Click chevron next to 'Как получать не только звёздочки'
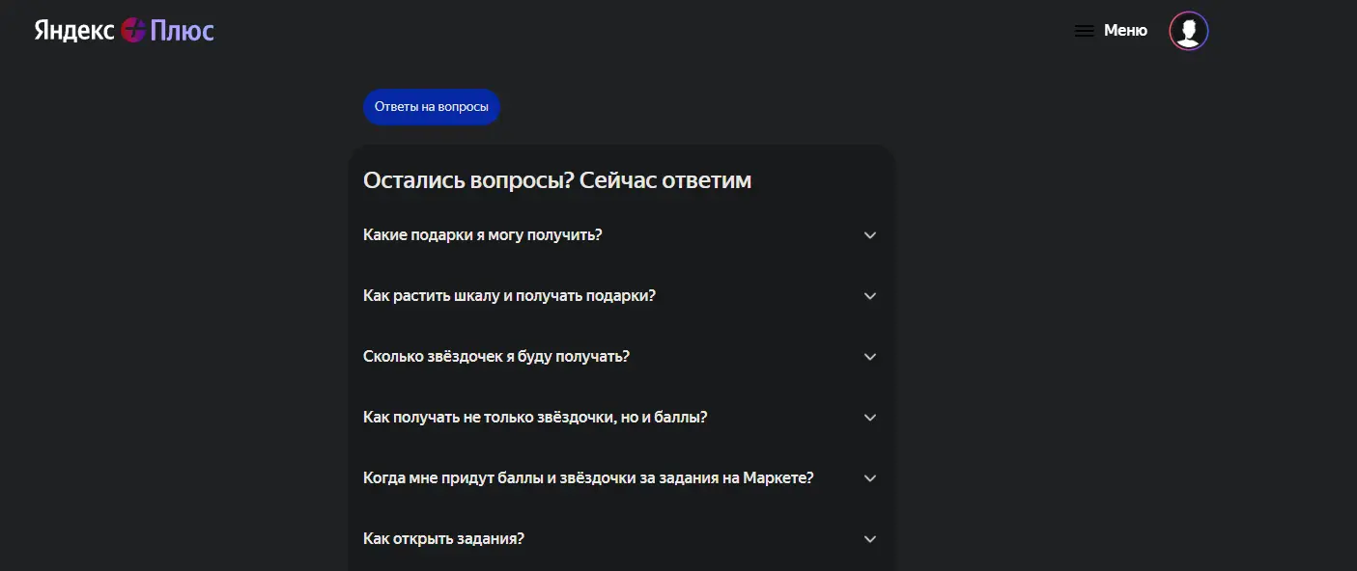Screen dimensions: 1357x571 (x=869, y=418)
